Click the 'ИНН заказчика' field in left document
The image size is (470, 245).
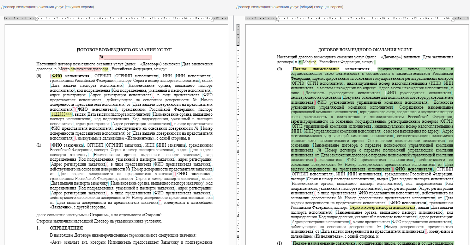click(x=171, y=145)
